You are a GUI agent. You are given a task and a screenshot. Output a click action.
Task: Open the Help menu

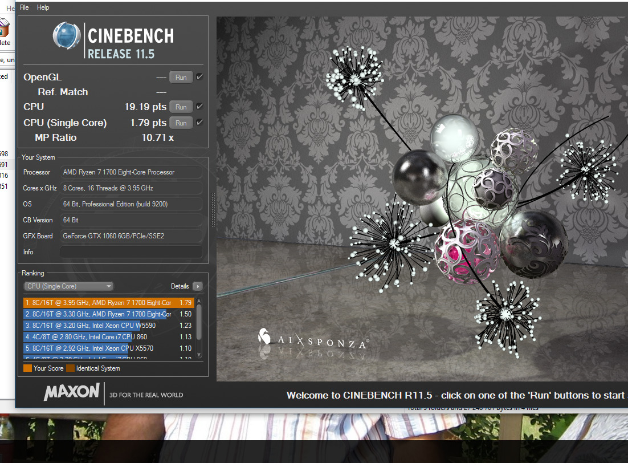[43, 7]
